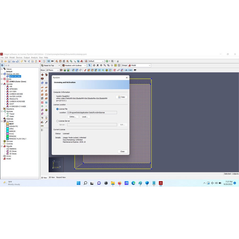Toggle SI units button

pos(49,61)
